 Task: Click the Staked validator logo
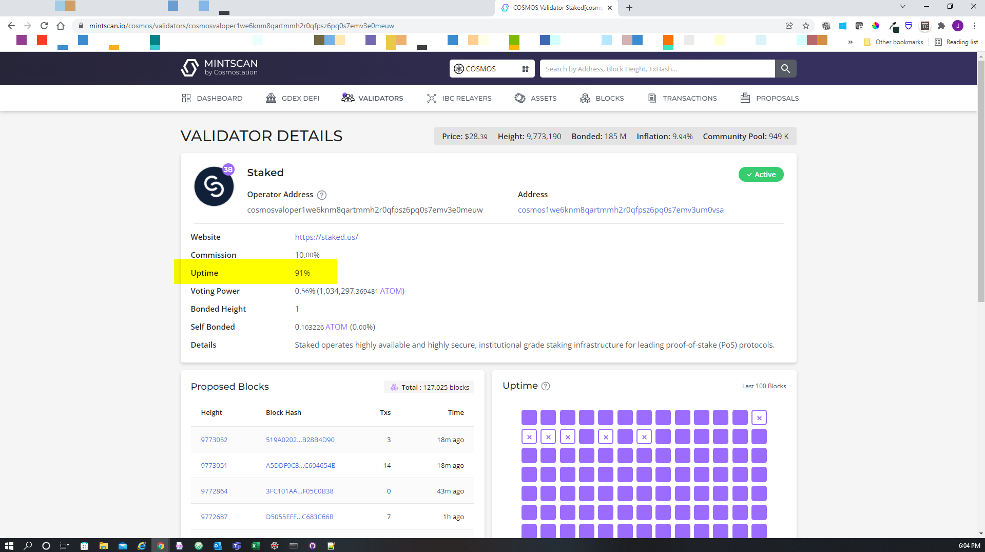click(x=214, y=186)
